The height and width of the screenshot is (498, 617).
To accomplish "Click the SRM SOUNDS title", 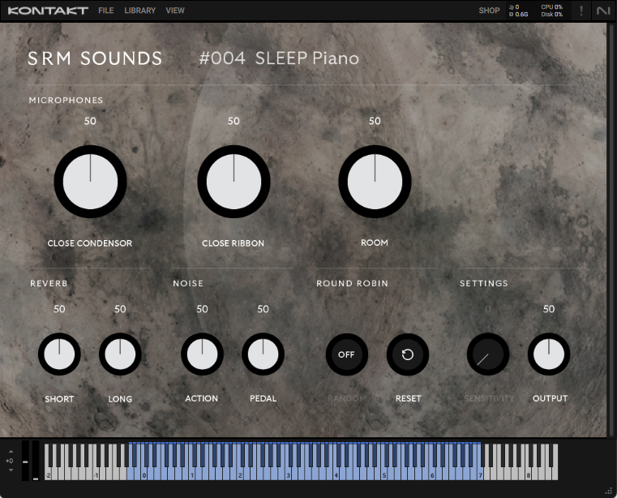I will pyautogui.click(x=95, y=58).
